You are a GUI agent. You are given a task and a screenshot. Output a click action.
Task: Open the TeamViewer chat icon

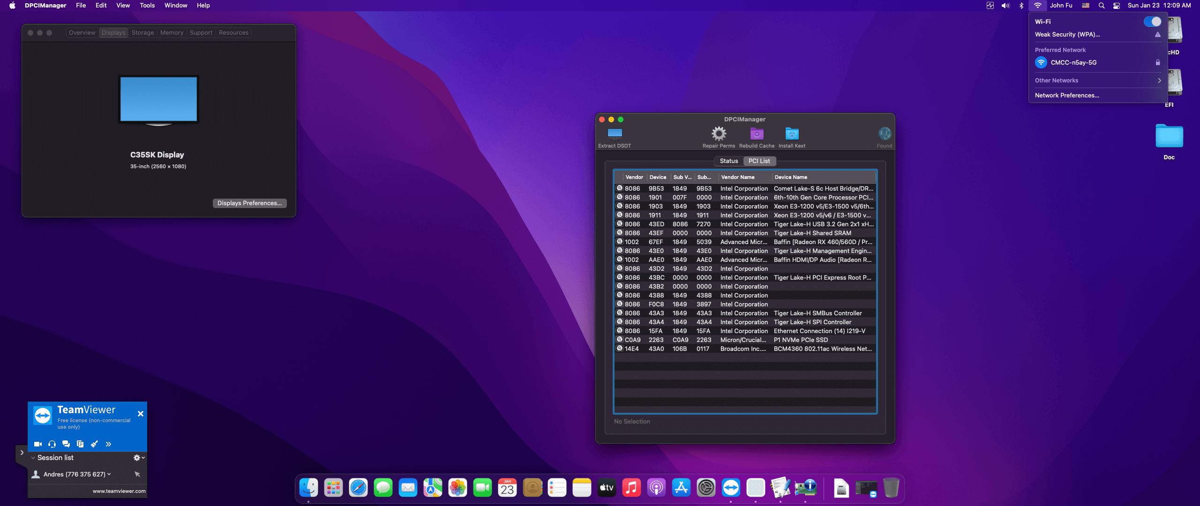66,444
